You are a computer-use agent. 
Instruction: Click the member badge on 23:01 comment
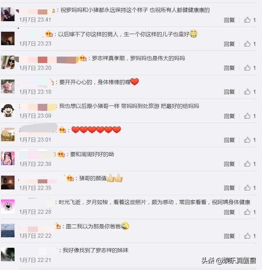(62, 130)
